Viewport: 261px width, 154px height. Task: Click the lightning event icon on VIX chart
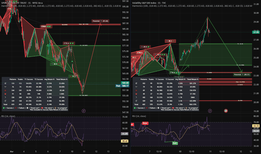pyautogui.click(x=210, y=111)
